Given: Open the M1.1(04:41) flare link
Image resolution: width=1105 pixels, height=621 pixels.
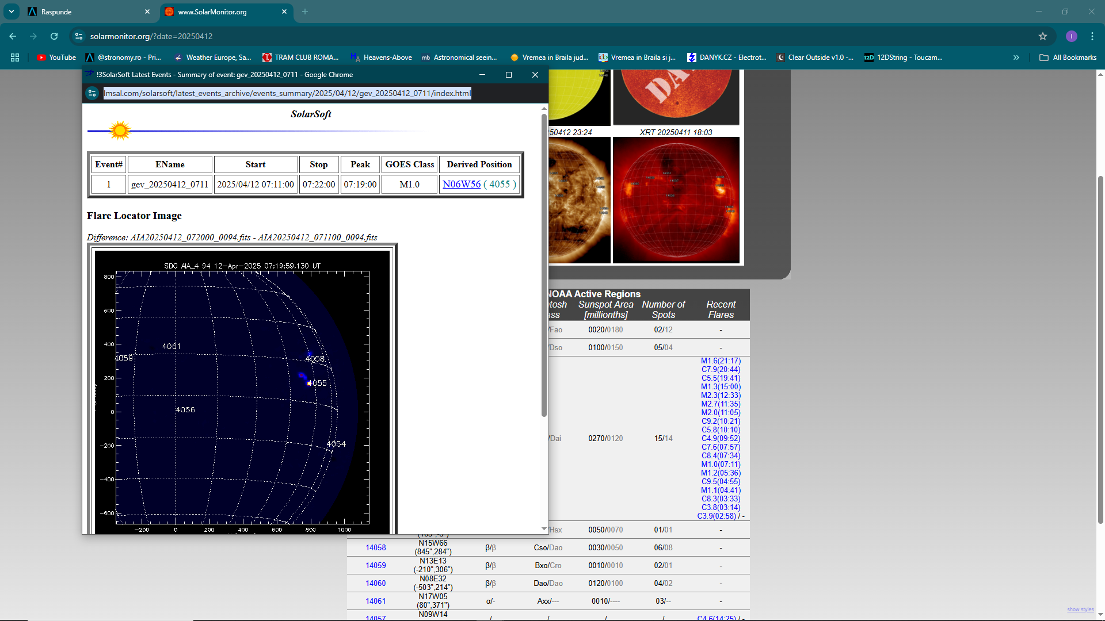Looking at the screenshot, I should (721, 490).
